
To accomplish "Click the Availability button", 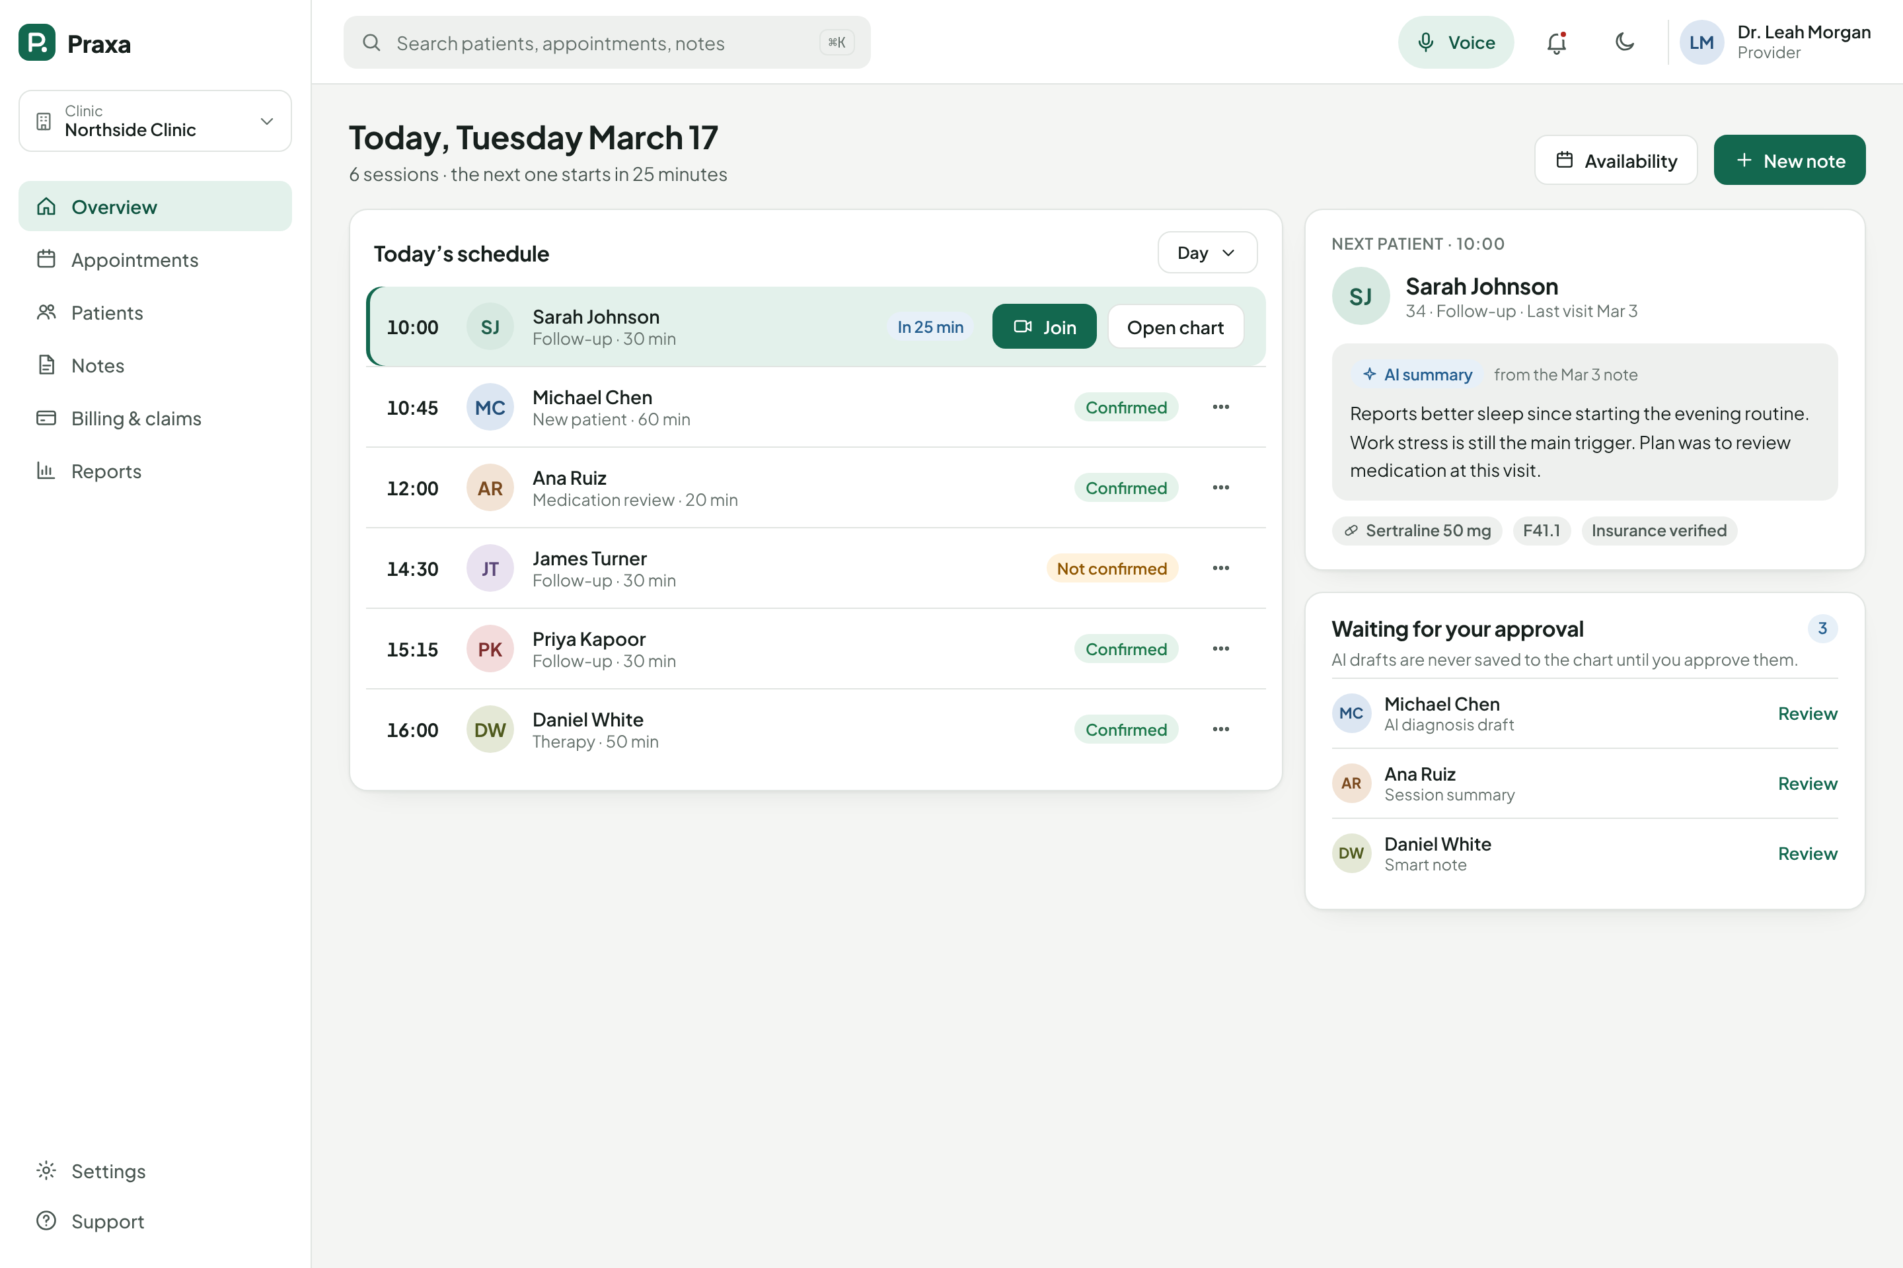I will [x=1615, y=160].
